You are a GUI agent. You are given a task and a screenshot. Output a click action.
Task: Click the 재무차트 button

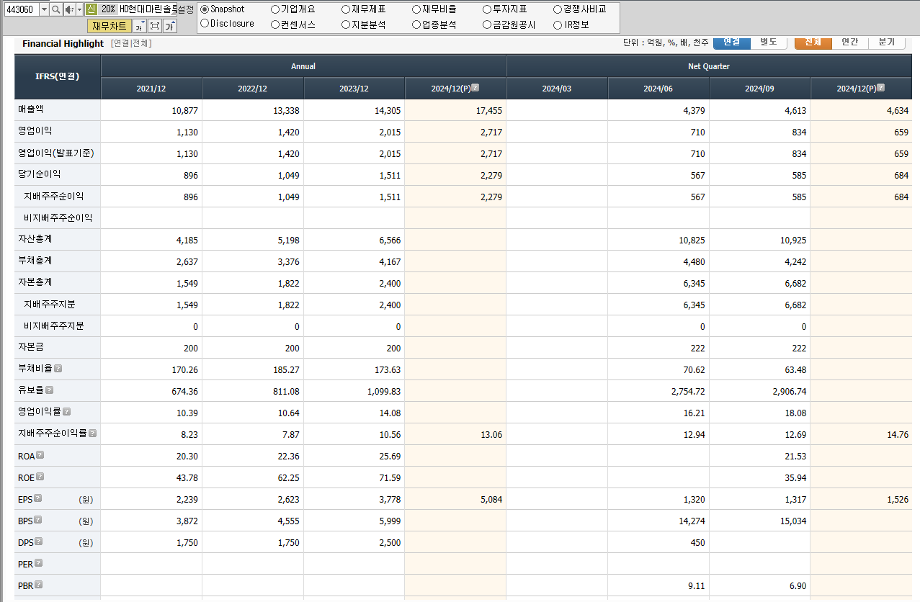pyautogui.click(x=110, y=27)
